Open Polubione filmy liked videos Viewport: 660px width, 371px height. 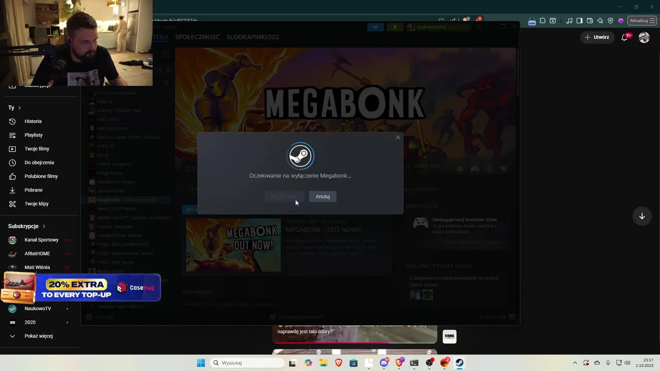click(x=41, y=176)
